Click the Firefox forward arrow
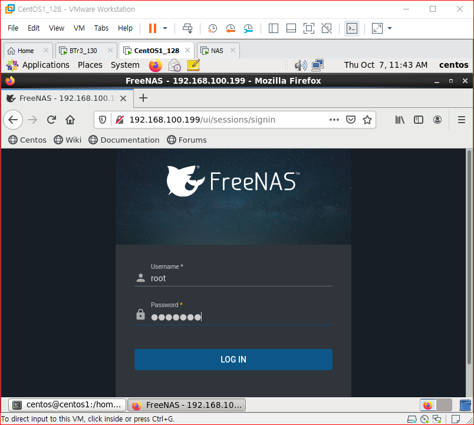Screen dimensions: 474x425 32,120
